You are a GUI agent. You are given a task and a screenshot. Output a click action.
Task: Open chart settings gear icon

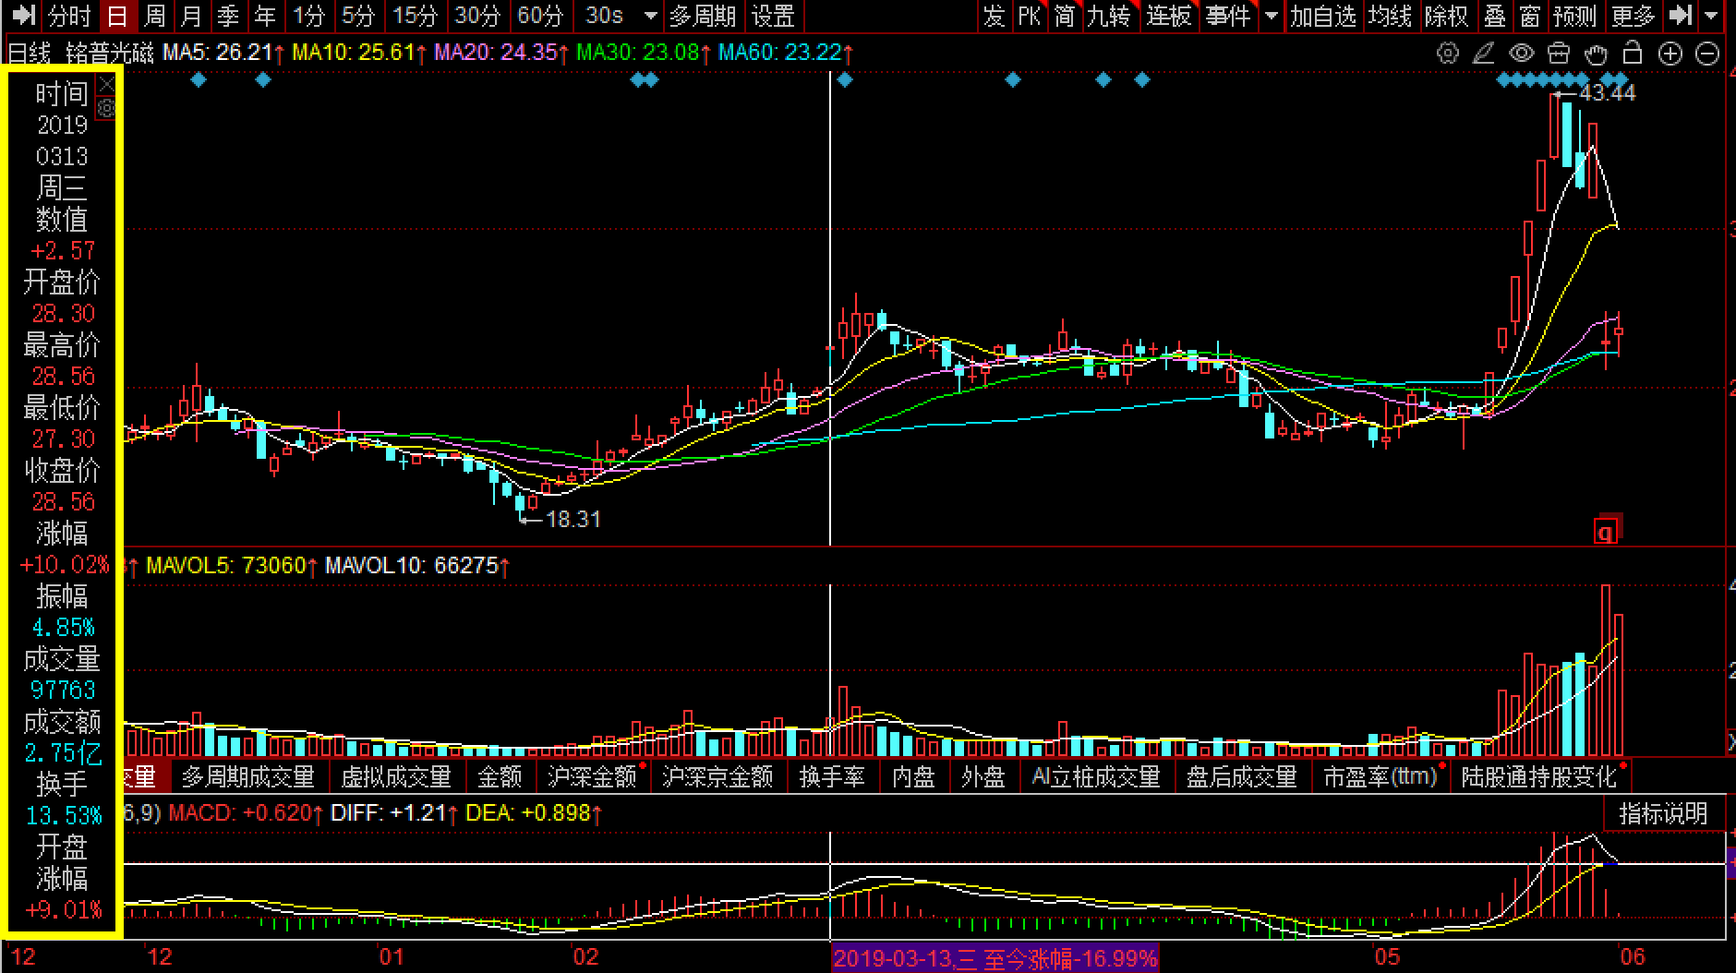(1447, 54)
